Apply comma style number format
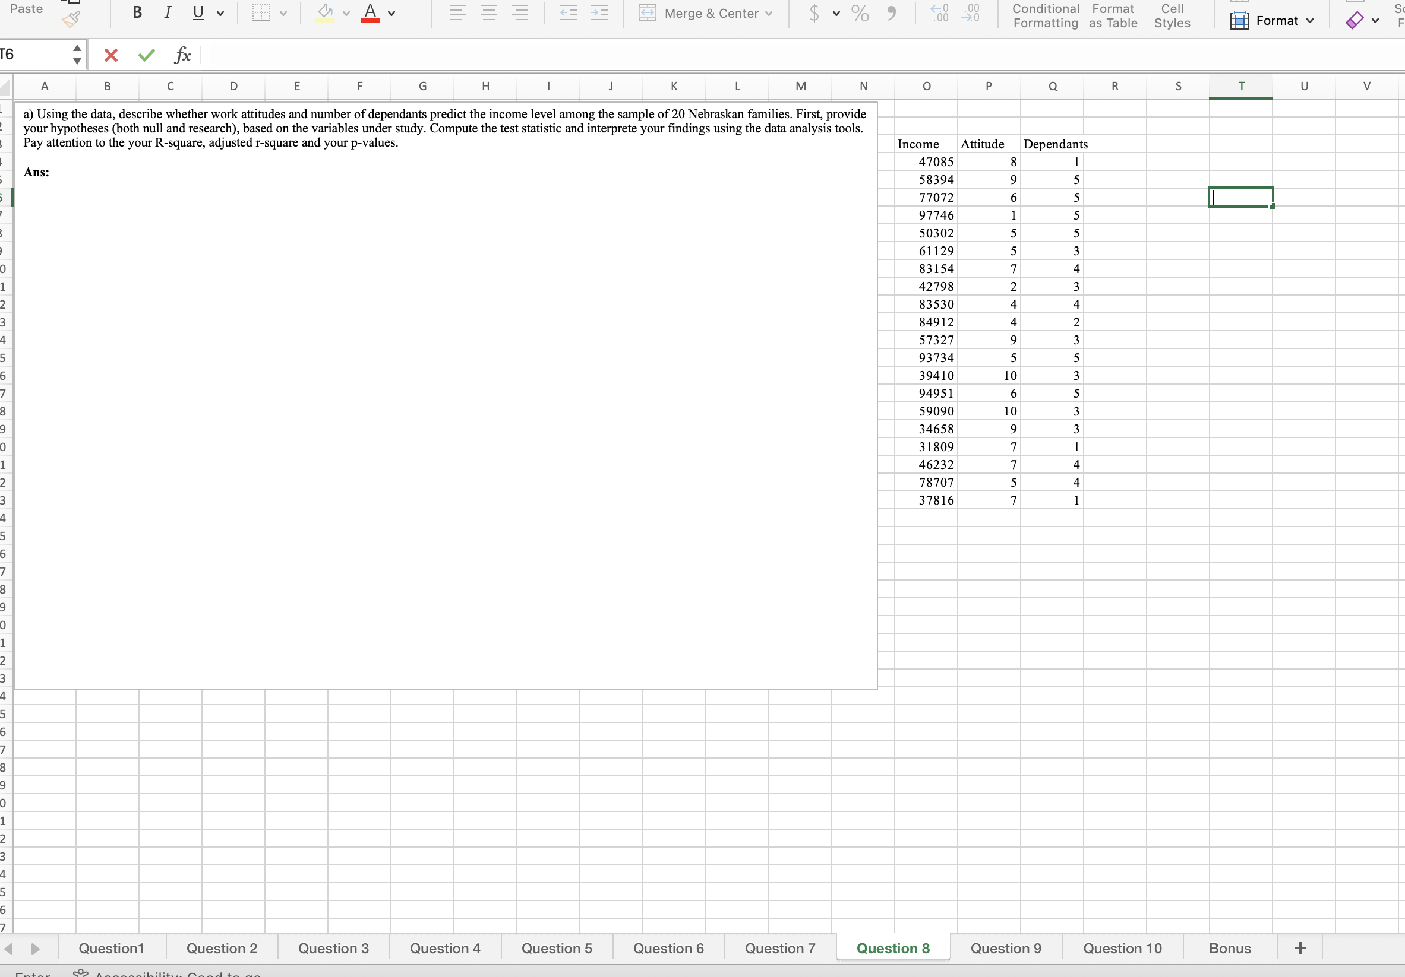The width and height of the screenshot is (1405, 977). (891, 14)
